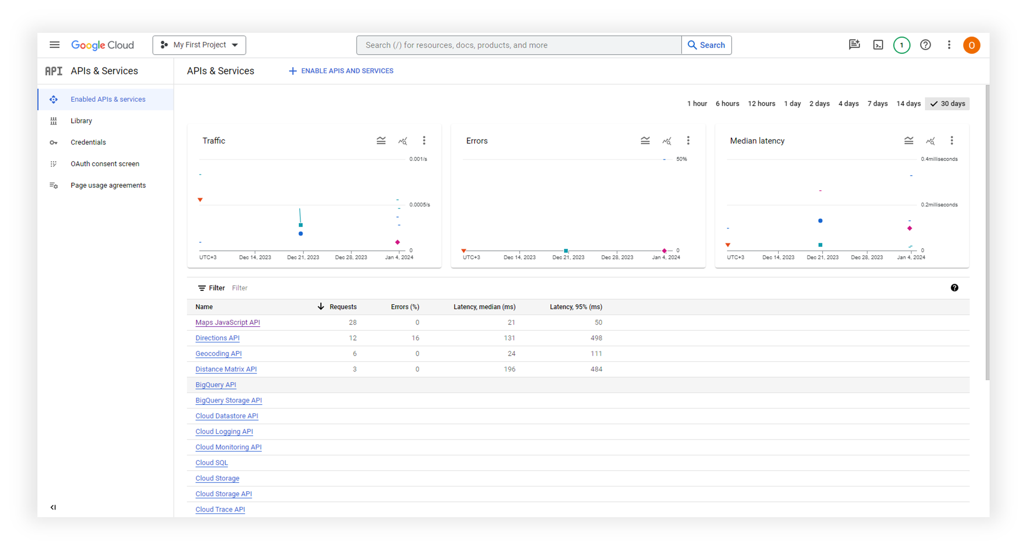Image resolution: width=1027 pixels, height=550 pixels.
Task: Open the hamburger navigation menu
Action: 54,45
